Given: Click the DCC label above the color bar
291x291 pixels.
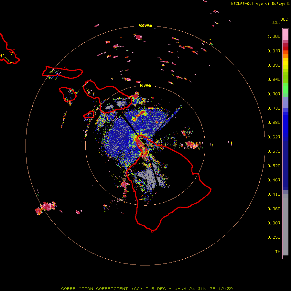Looking at the screenshot, I should point(284,19).
